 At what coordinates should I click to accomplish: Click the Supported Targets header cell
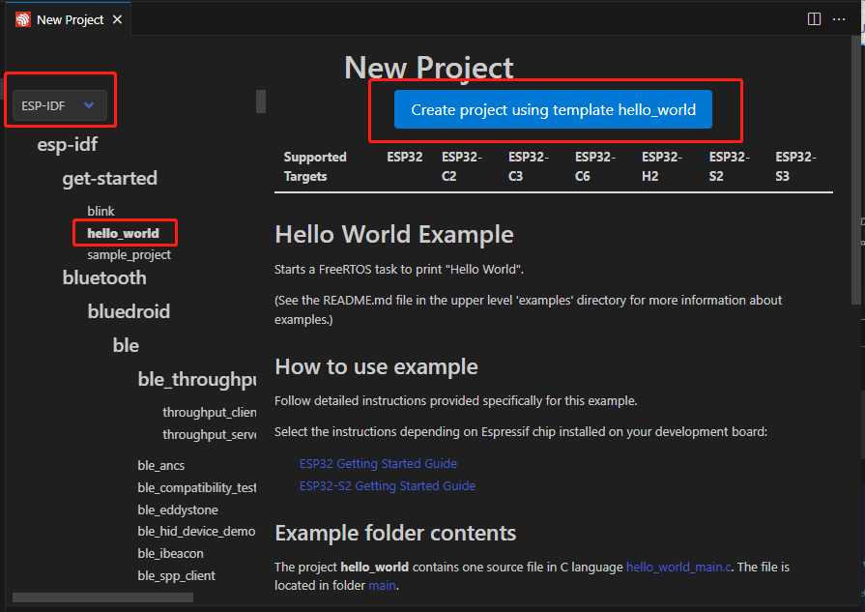pyautogui.click(x=315, y=166)
